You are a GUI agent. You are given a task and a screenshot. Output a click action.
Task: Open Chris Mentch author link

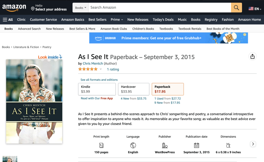93,63
